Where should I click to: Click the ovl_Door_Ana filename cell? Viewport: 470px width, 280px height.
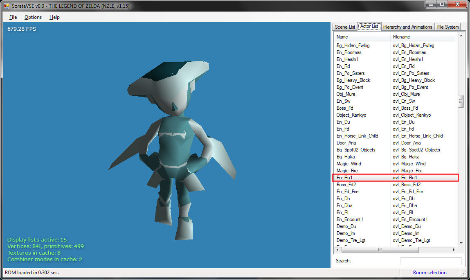point(407,143)
